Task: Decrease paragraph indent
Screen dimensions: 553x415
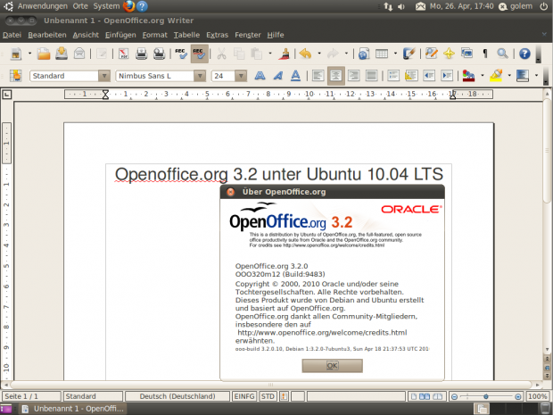Action: [429, 76]
